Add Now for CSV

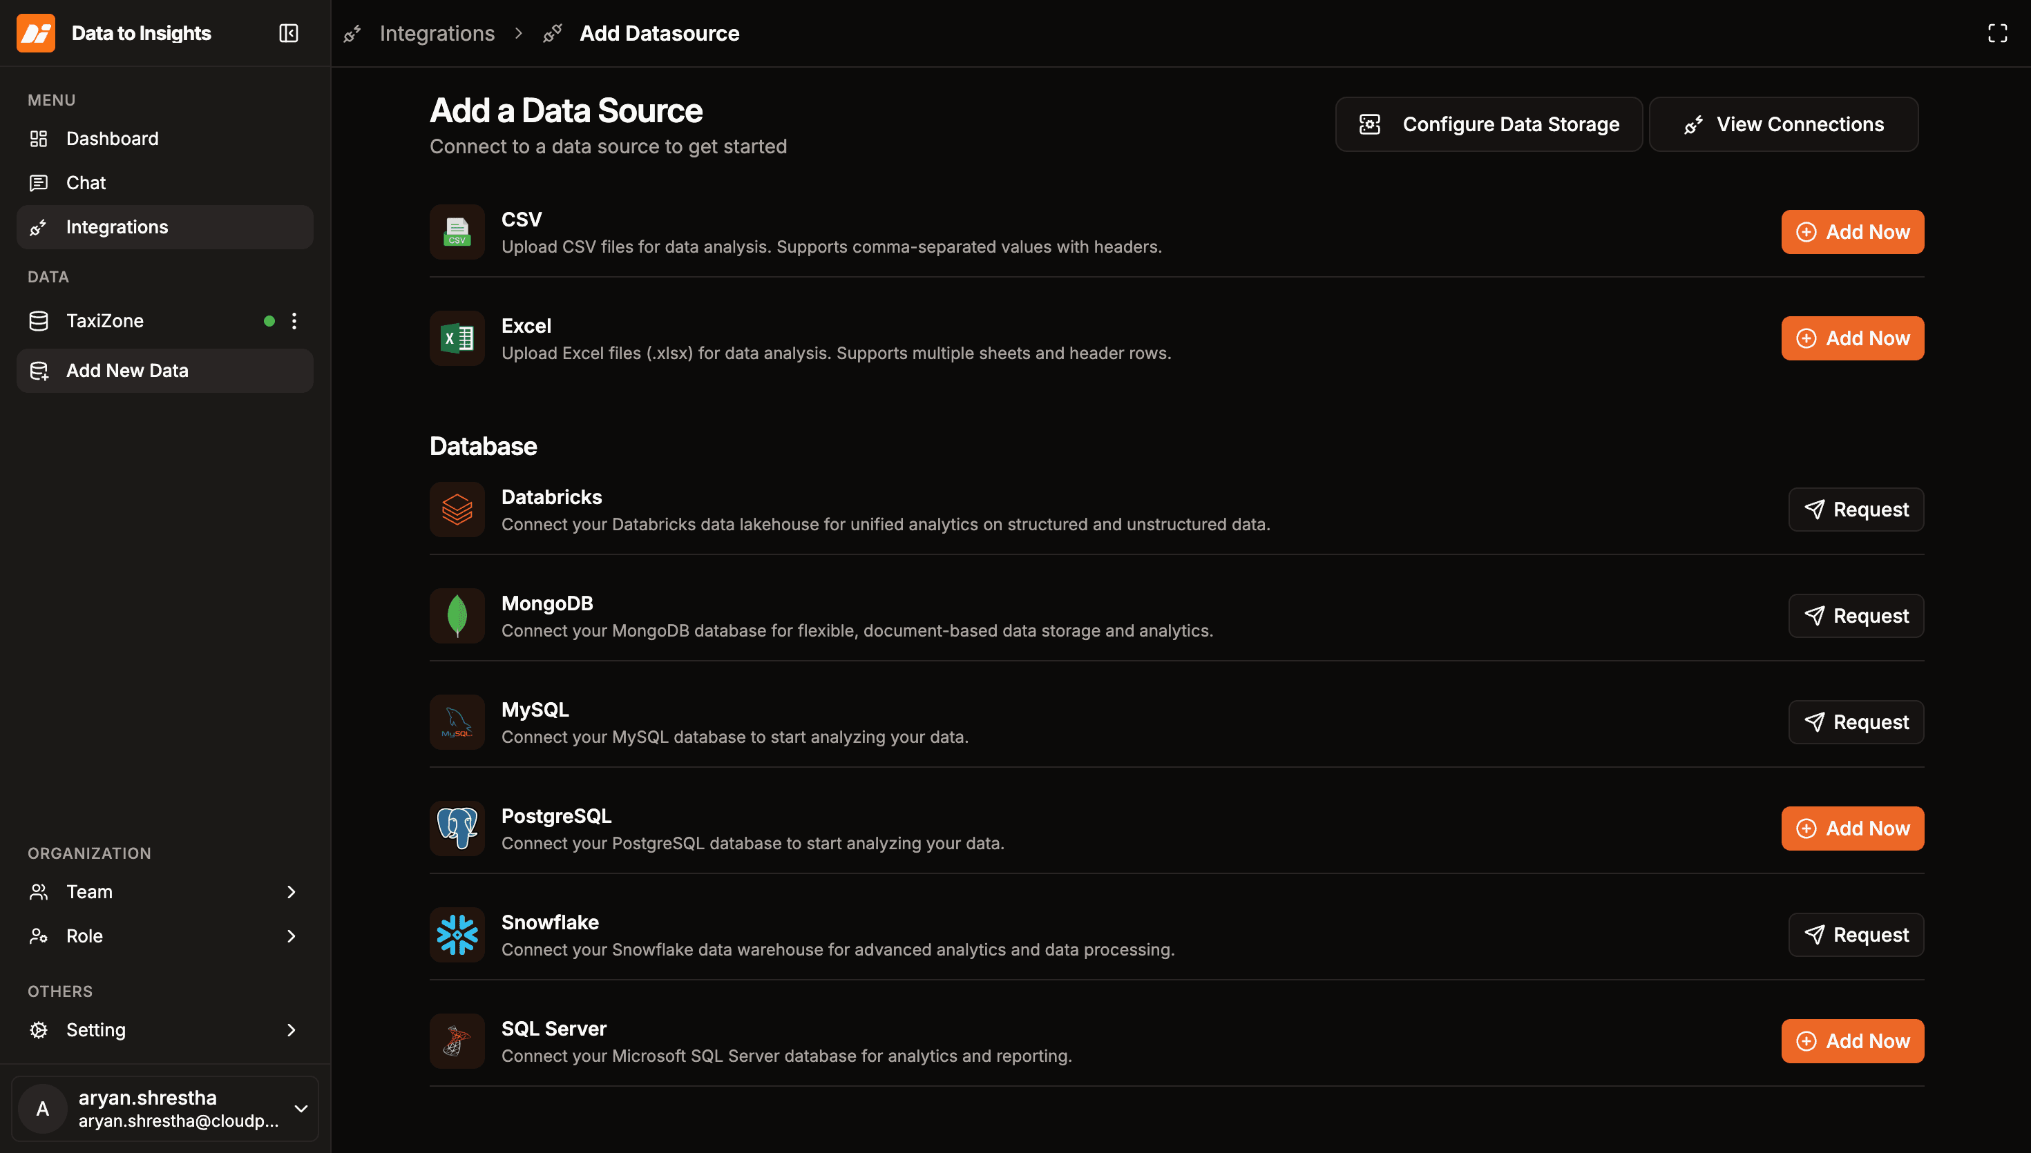1852,232
